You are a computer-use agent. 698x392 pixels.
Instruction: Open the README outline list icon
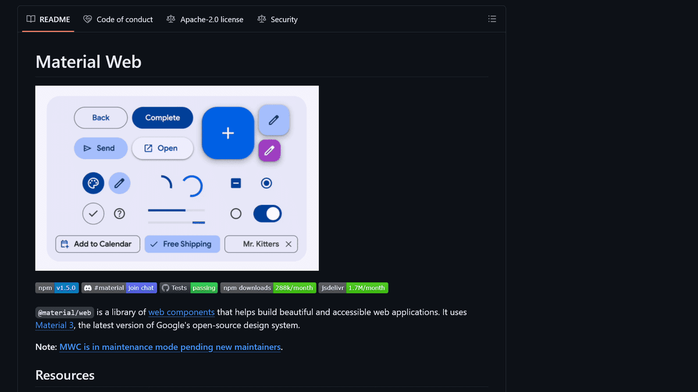[492, 19]
